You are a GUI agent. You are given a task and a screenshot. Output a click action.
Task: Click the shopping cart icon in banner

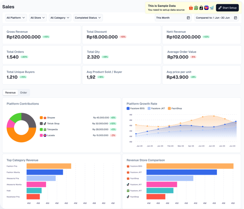pyautogui.click(x=212, y=8)
